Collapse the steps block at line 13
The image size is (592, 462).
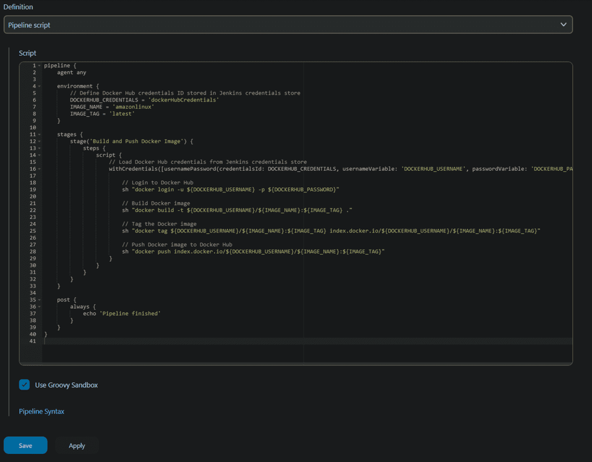(39, 148)
